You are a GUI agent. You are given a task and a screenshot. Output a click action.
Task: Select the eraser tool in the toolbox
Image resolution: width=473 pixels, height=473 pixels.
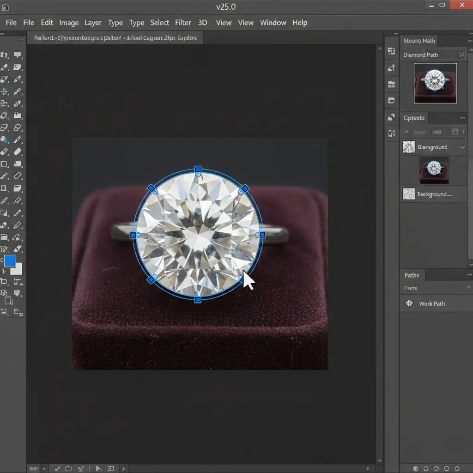[x=18, y=152]
